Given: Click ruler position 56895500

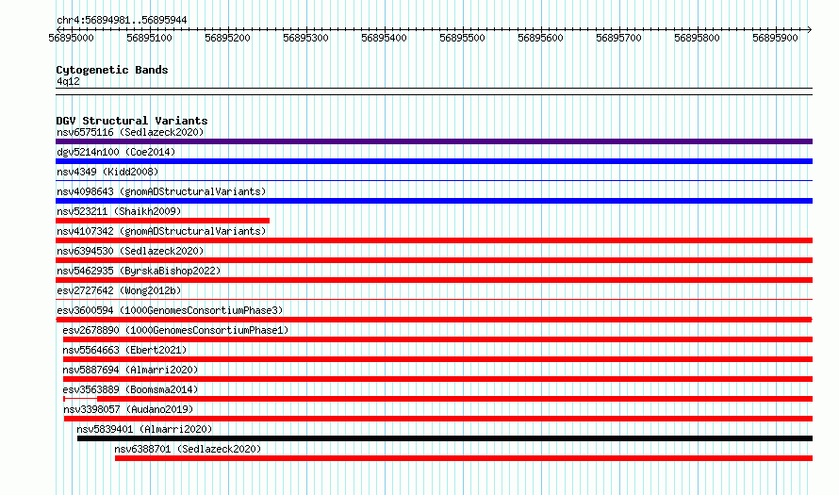Looking at the screenshot, I should (462, 38).
